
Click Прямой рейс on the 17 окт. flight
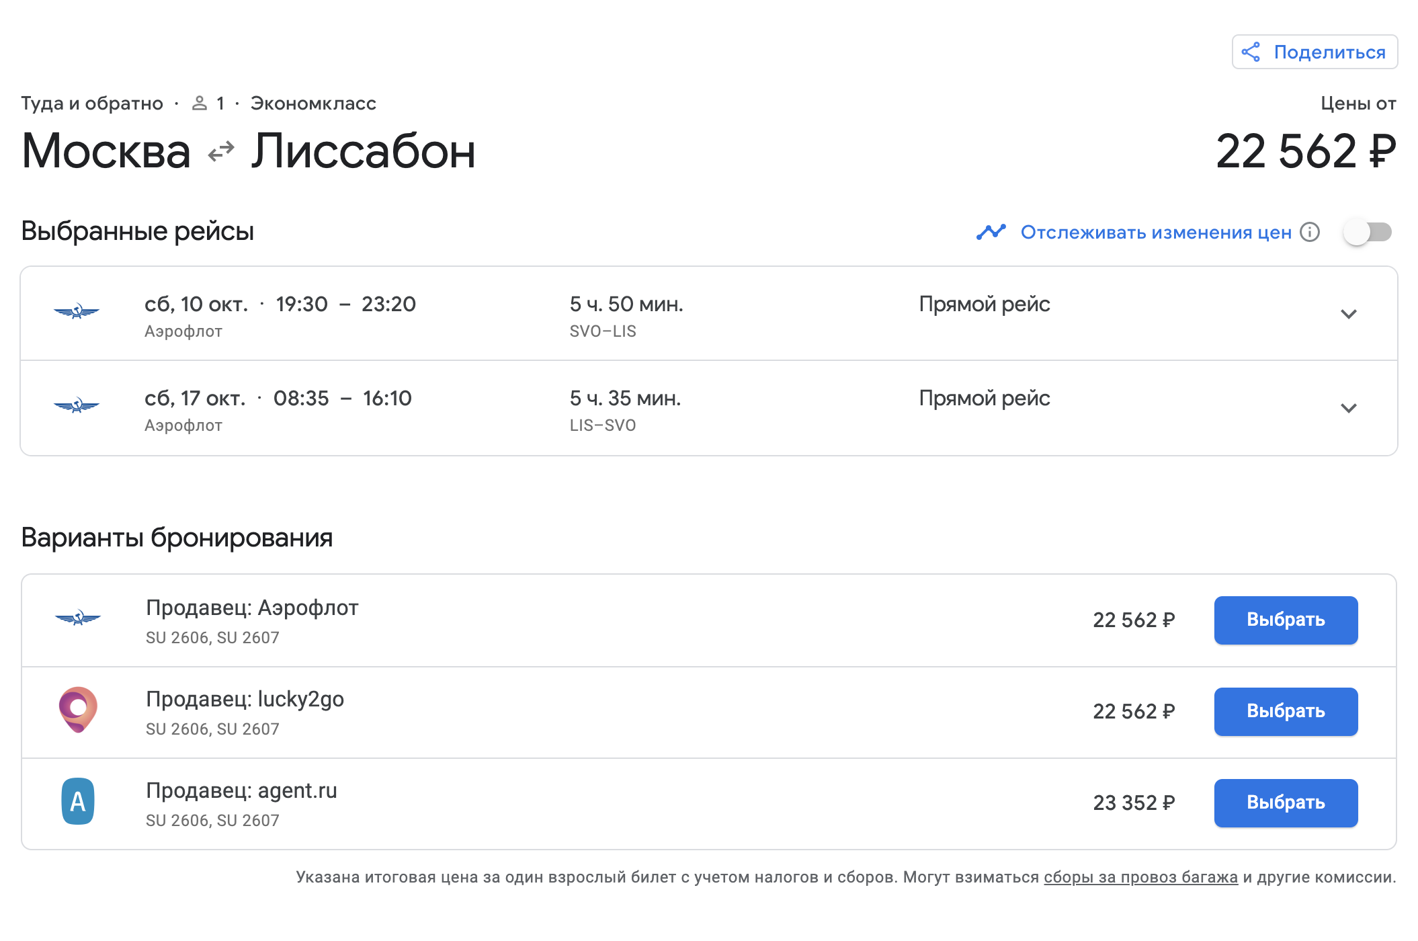[x=985, y=398]
